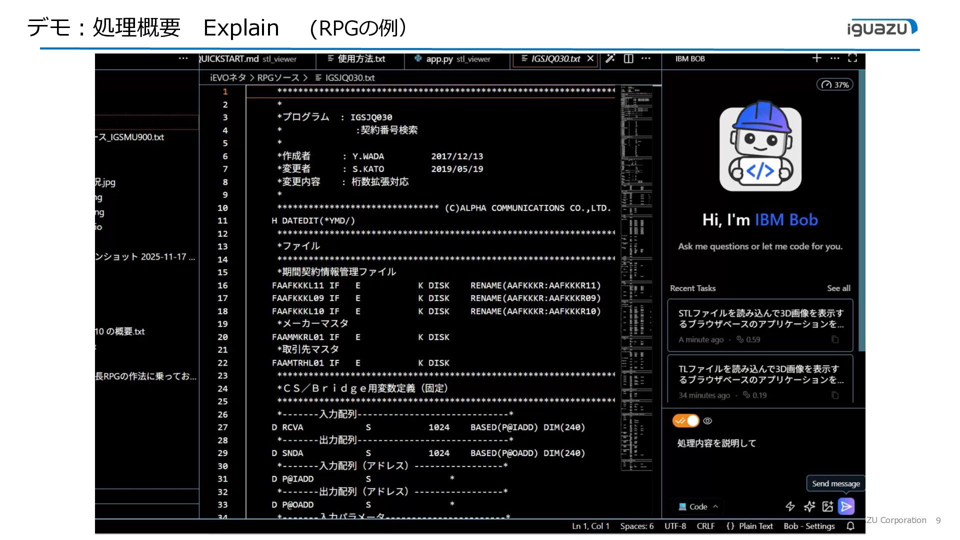The height and width of the screenshot is (540, 960).
Task: Open ンショット 2025-11-17 file in explorer
Action: point(145,256)
